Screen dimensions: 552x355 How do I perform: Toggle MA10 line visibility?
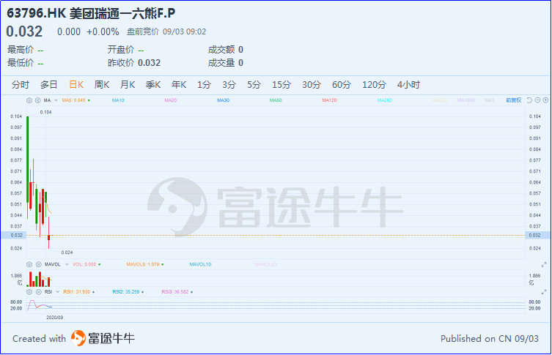(118, 100)
